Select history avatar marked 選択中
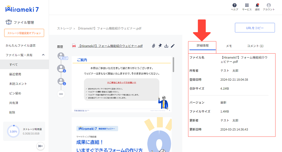The image size is (282, 152). 61,56
